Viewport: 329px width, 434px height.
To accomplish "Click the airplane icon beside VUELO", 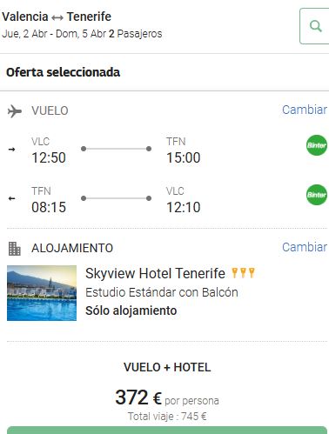I will pos(15,111).
